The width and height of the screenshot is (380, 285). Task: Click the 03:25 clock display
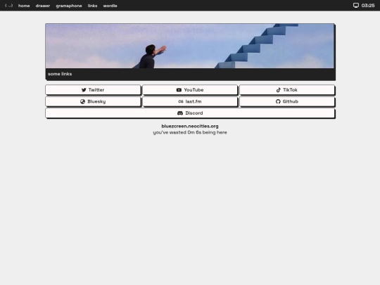click(x=368, y=6)
